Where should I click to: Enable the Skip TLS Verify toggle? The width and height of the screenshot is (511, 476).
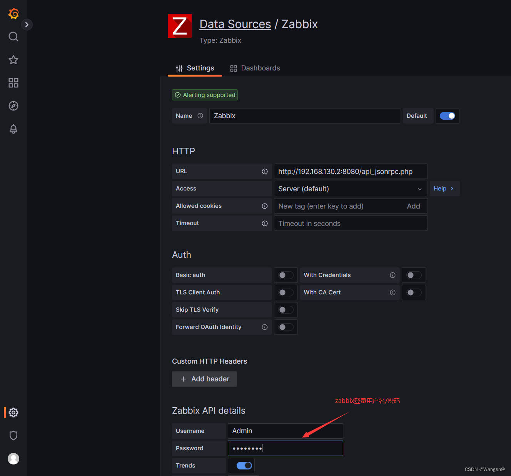286,310
